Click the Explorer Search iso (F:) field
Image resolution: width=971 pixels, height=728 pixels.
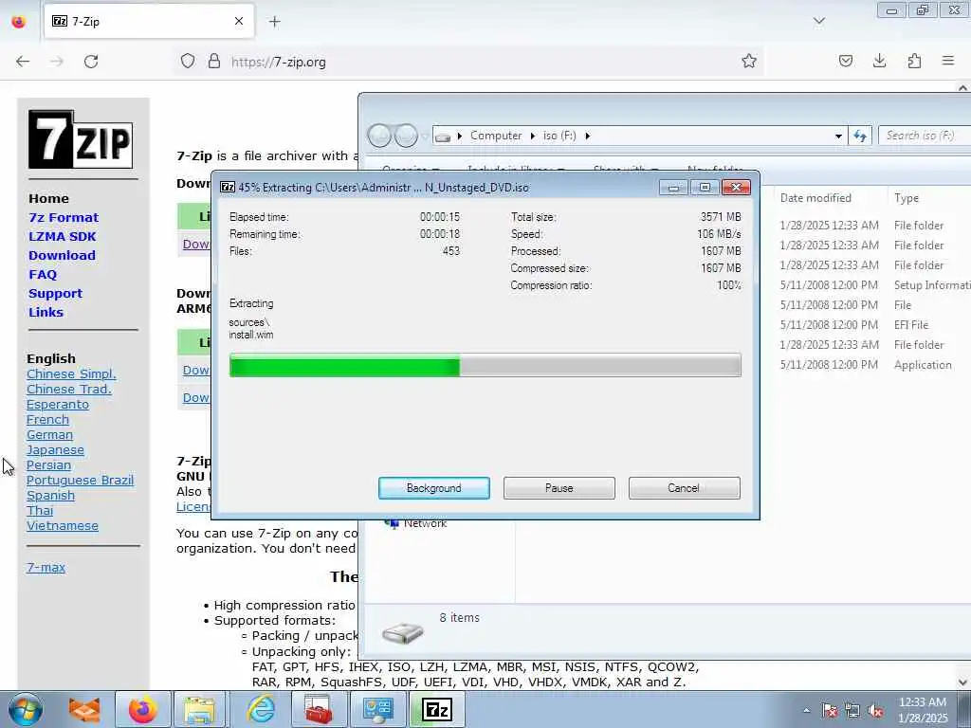(x=924, y=136)
